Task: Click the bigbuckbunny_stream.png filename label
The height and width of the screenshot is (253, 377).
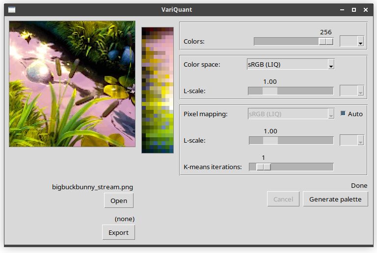Action: 93,187
